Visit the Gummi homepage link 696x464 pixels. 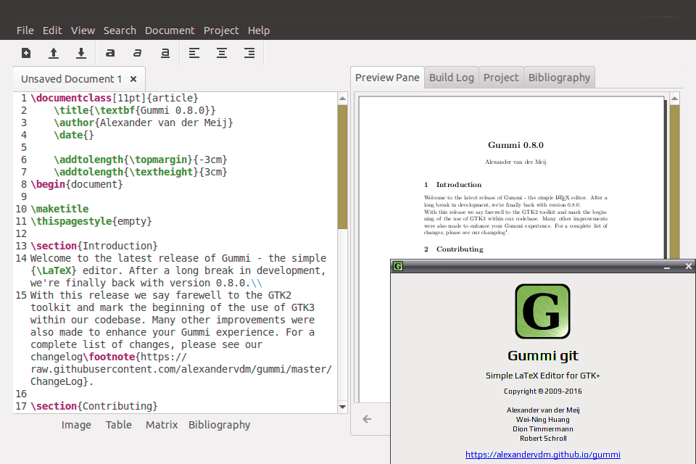click(543, 455)
